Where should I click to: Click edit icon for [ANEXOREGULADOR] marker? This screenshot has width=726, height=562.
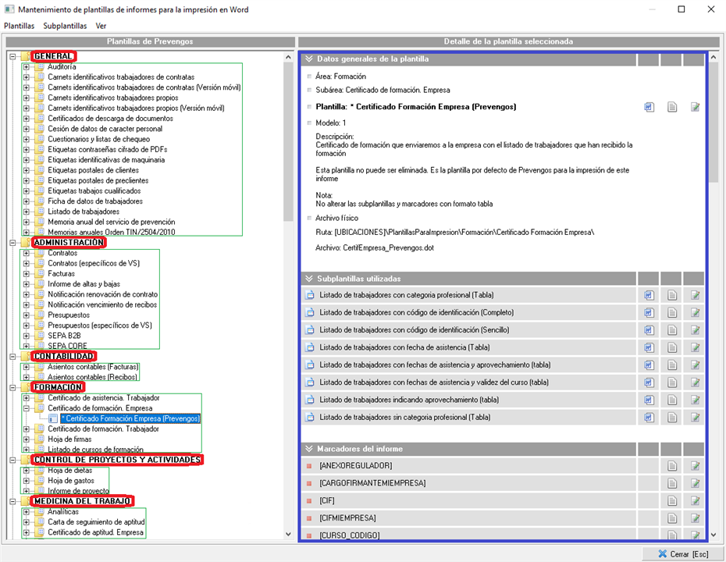[695, 466]
